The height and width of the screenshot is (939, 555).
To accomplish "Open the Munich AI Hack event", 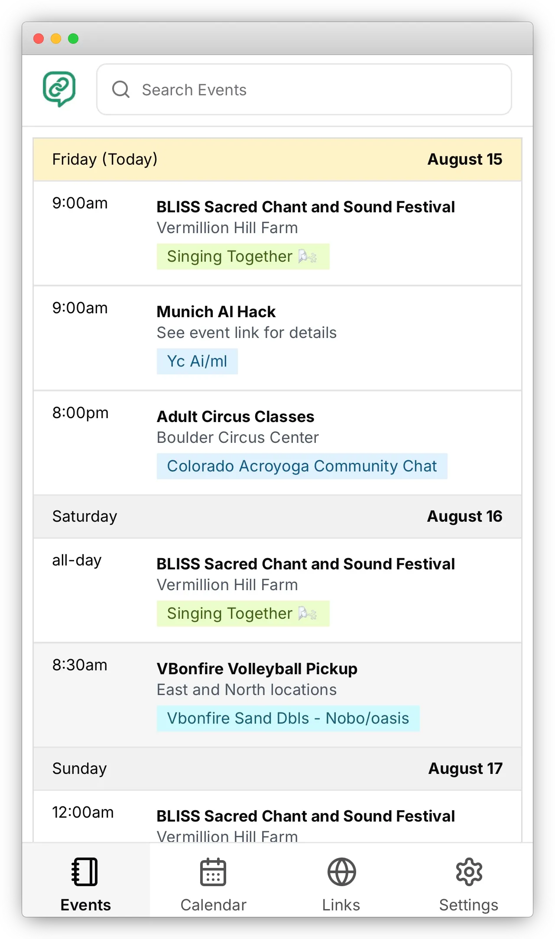I will pyautogui.click(x=216, y=312).
